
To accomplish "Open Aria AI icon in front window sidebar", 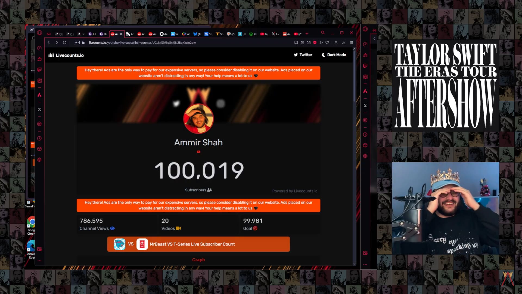I will (x=39, y=95).
